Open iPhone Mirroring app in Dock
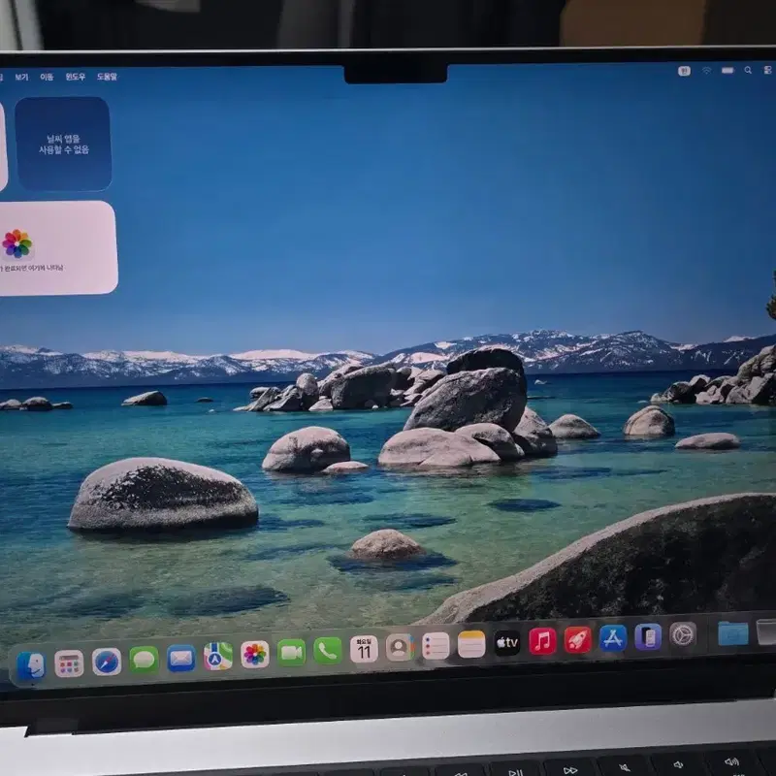 point(648,636)
